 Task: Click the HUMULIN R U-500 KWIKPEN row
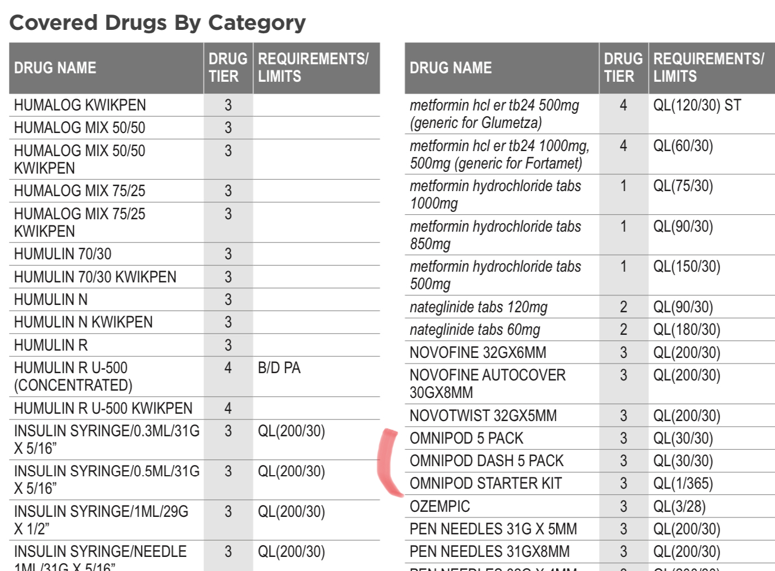(195, 408)
